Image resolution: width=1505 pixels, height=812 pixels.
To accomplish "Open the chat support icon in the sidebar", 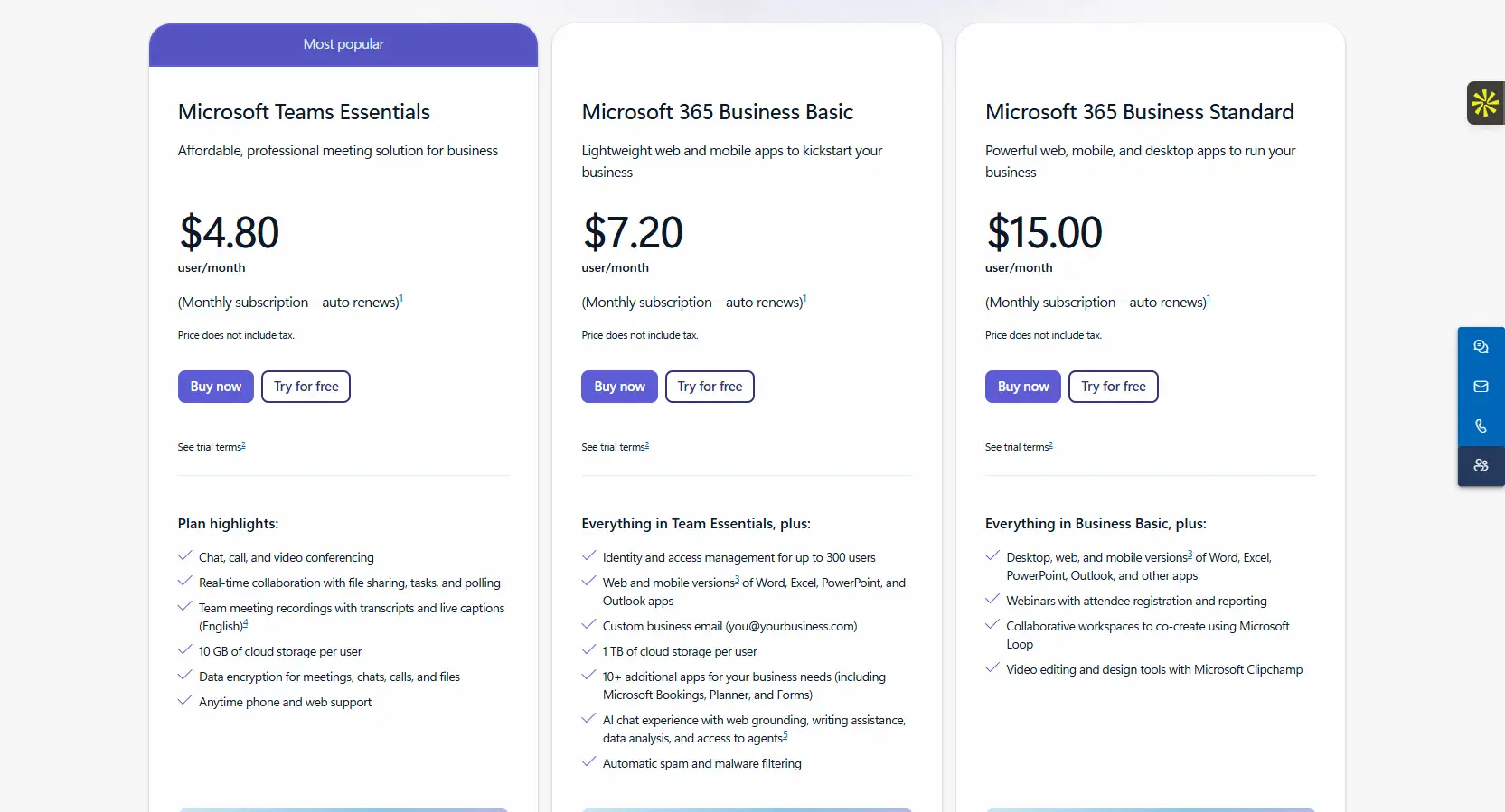I will pos(1480,346).
